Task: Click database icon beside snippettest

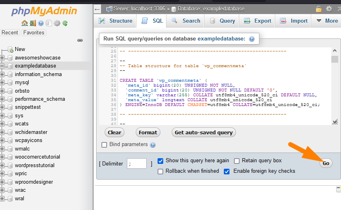Action: click(10, 107)
